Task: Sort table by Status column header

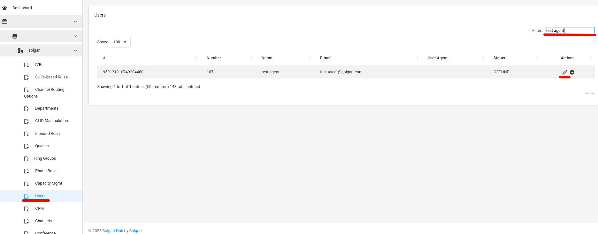Action: 499,58
